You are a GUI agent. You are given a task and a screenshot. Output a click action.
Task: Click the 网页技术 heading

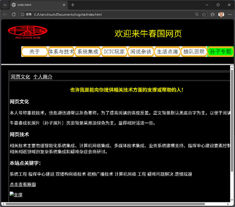pyautogui.click(x=19, y=134)
